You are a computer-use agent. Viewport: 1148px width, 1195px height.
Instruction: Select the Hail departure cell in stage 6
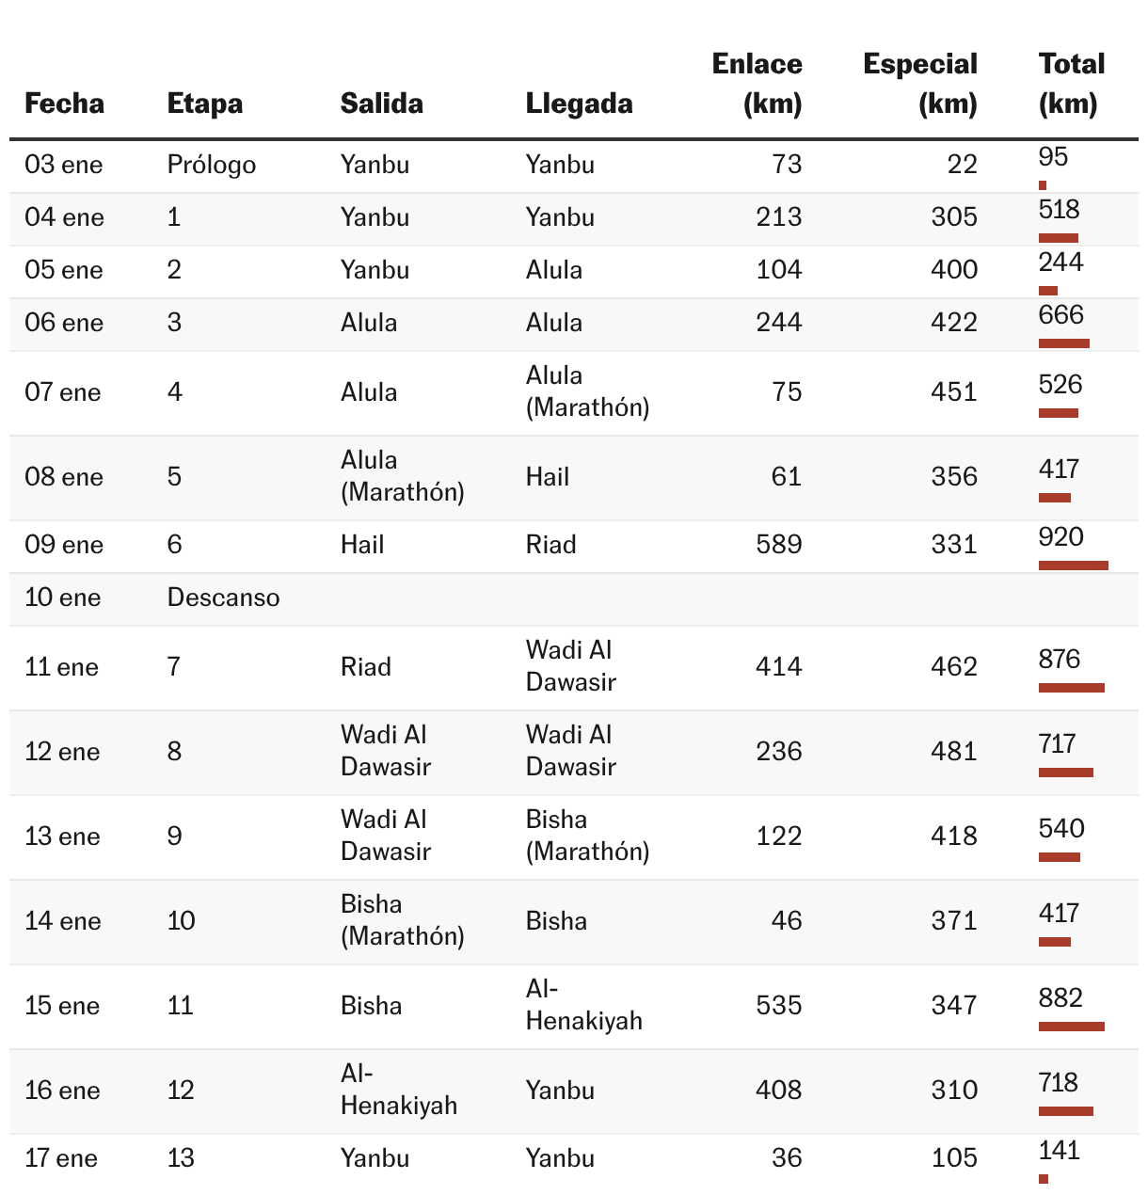[x=362, y=545]
